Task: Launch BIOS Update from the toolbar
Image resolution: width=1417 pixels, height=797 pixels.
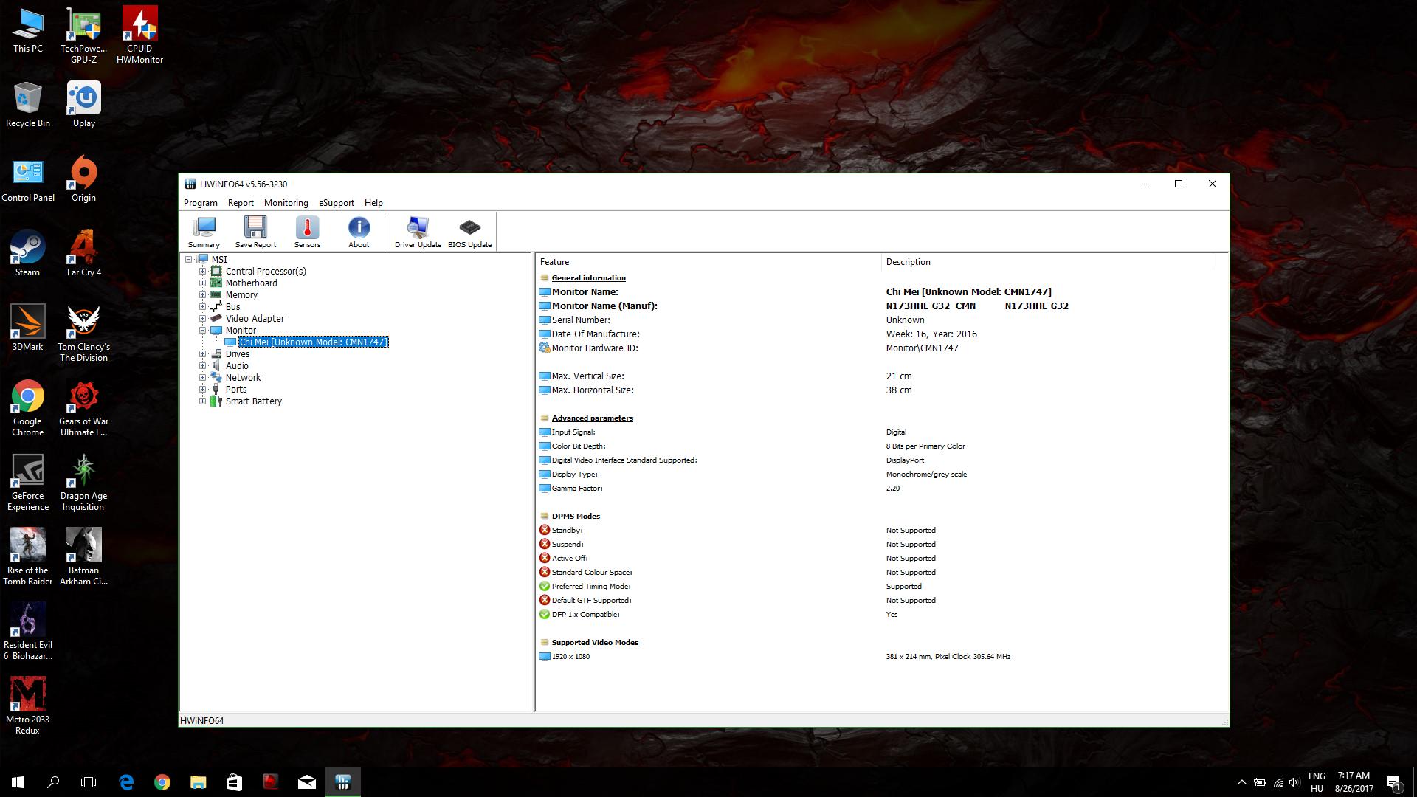Action: pyautogui.click(x=469, y=232)
